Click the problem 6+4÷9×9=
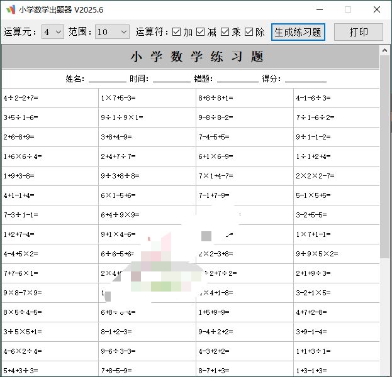The image size is (392, 377). (120, 215)
